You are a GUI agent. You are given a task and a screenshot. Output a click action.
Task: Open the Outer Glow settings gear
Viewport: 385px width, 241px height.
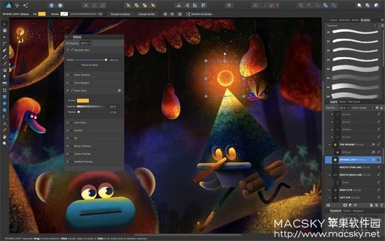(x=119, y=90)
